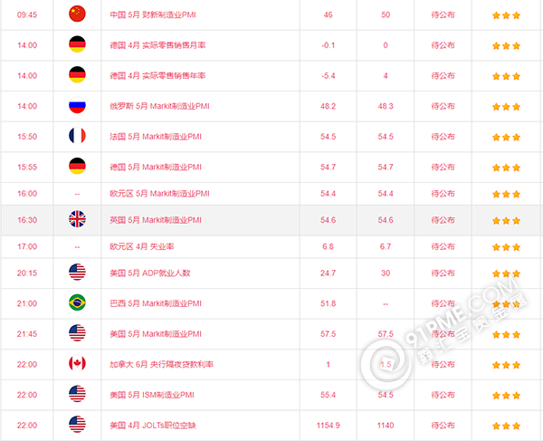543x441 pixels.
Task: Click US flag beside JOLTs职位空缺
Action: click(77, 425)
